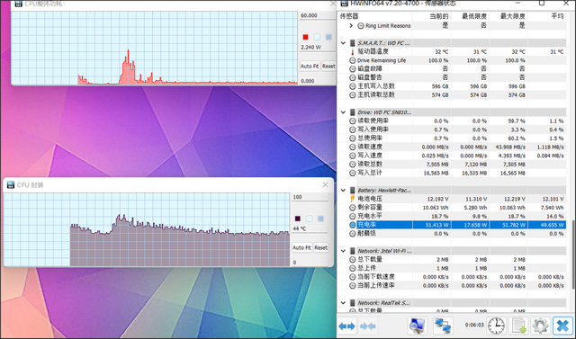This screenshot has height=339, width=576.
Task: Open sensor settings via the gear icon
Action: pyautogui.click(x=541, y=326)
